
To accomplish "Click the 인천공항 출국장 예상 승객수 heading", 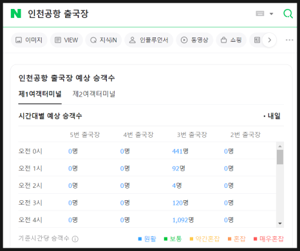I will [66, 78].
